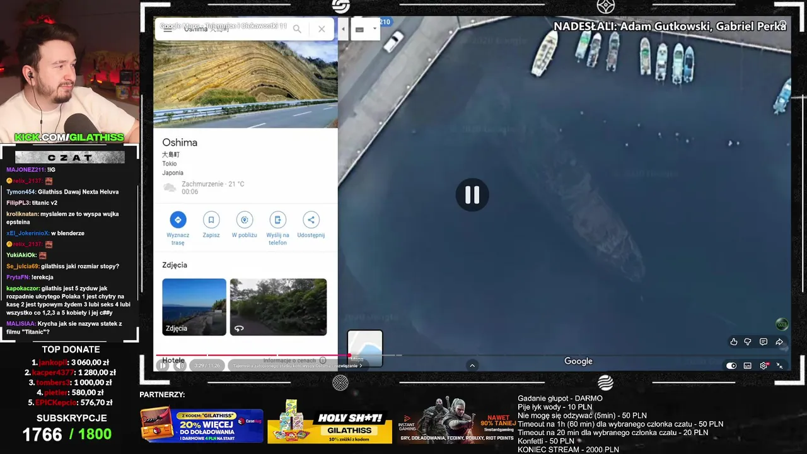
Task: Collapse the Maps side panel arrow
Action: pyautogui.click(x=344, y=29)
